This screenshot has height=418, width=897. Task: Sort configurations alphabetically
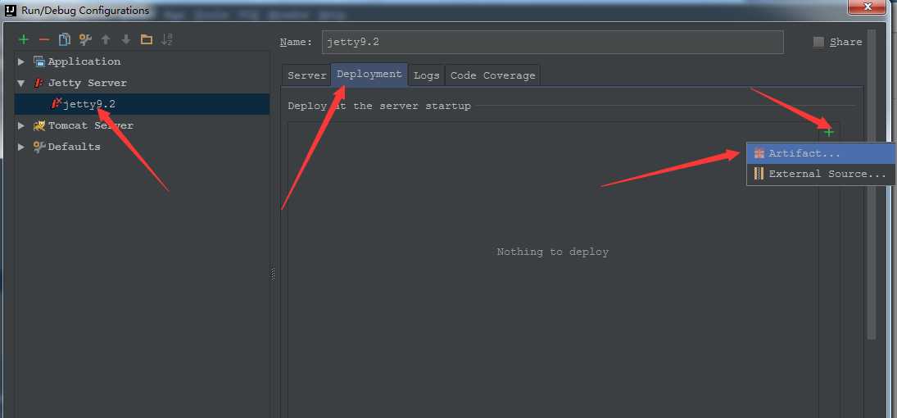click(x=166, y=39)
